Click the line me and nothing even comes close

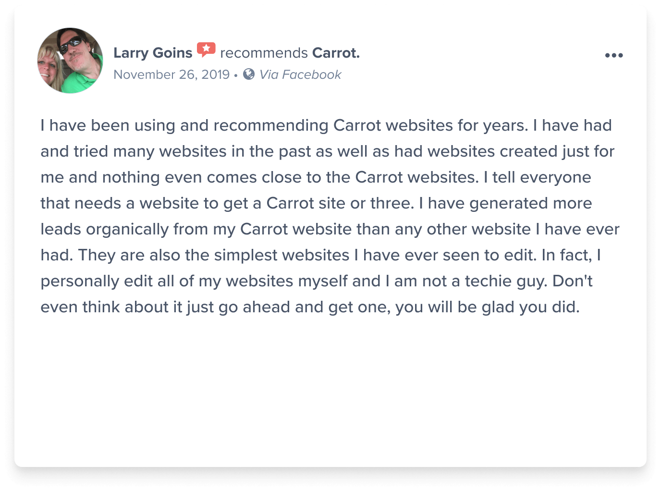[316, 177]
